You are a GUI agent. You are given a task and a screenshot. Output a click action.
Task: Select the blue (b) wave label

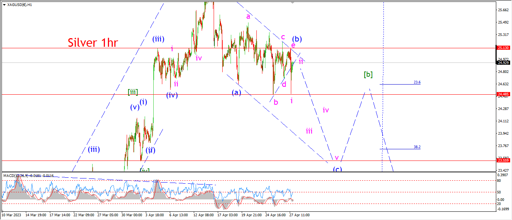click(297, 39)
